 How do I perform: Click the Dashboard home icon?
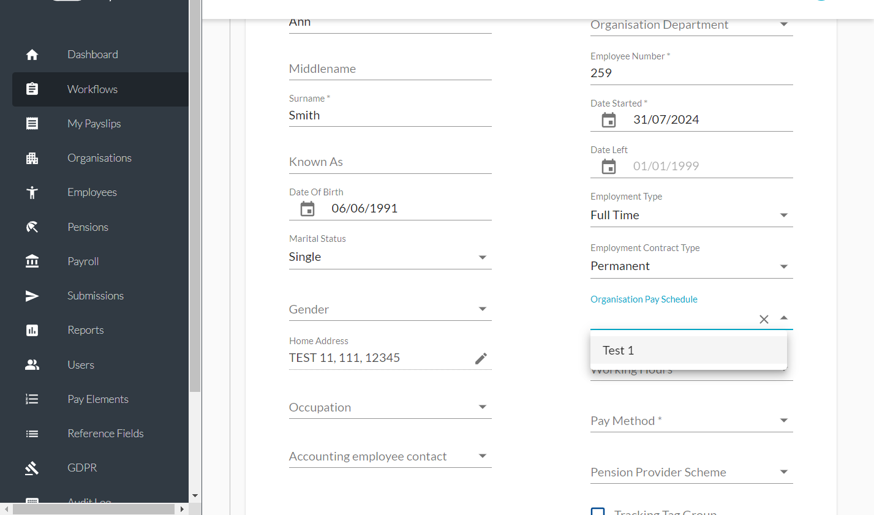pyautogui.click(x=32, y=55)
